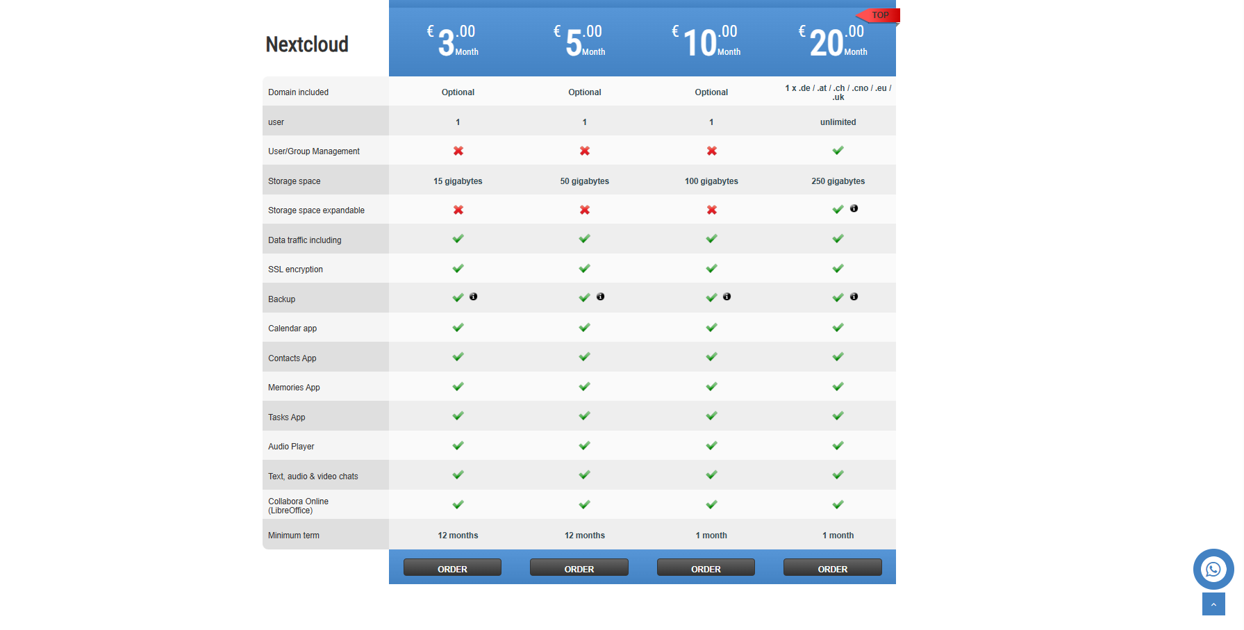Viewport: 1244px width, 630px height.
Task: Click green check for User/Group Management €20 plan
Action: pos(838,150)
